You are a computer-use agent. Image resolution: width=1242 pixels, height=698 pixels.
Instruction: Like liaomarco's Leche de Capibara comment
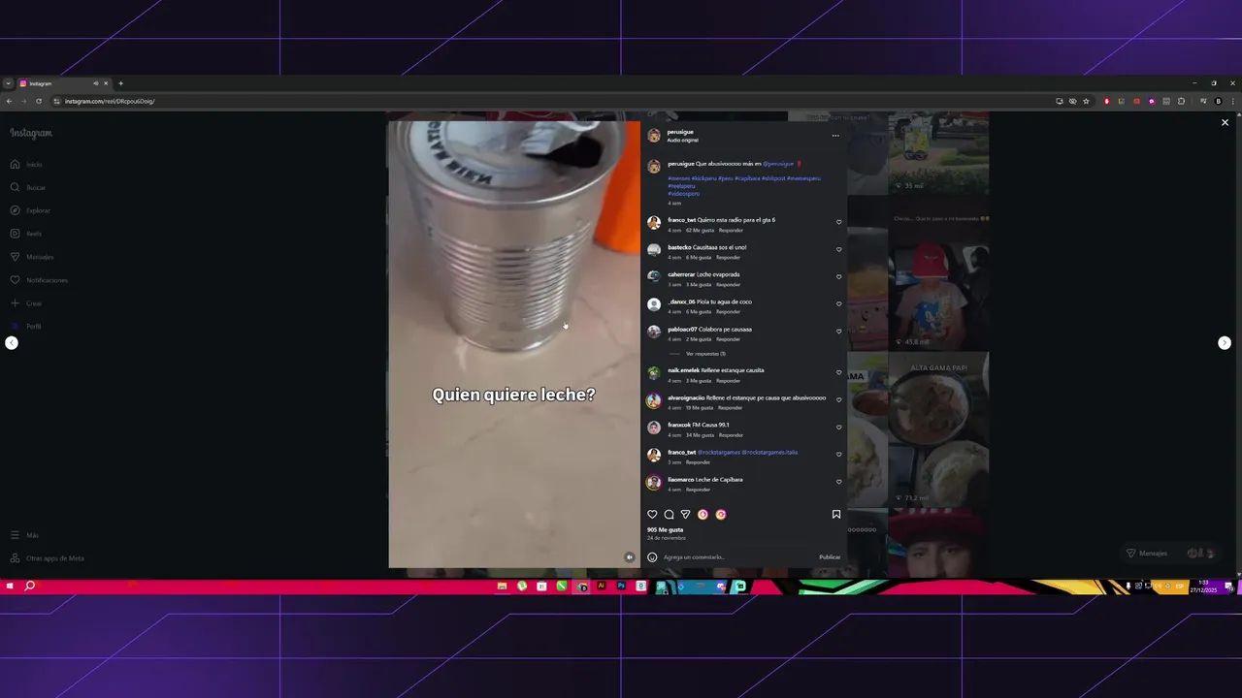pos(839,482)
